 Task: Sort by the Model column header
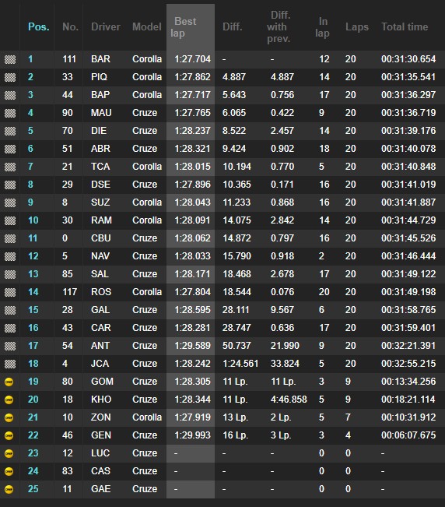click(x=146, y=26)
